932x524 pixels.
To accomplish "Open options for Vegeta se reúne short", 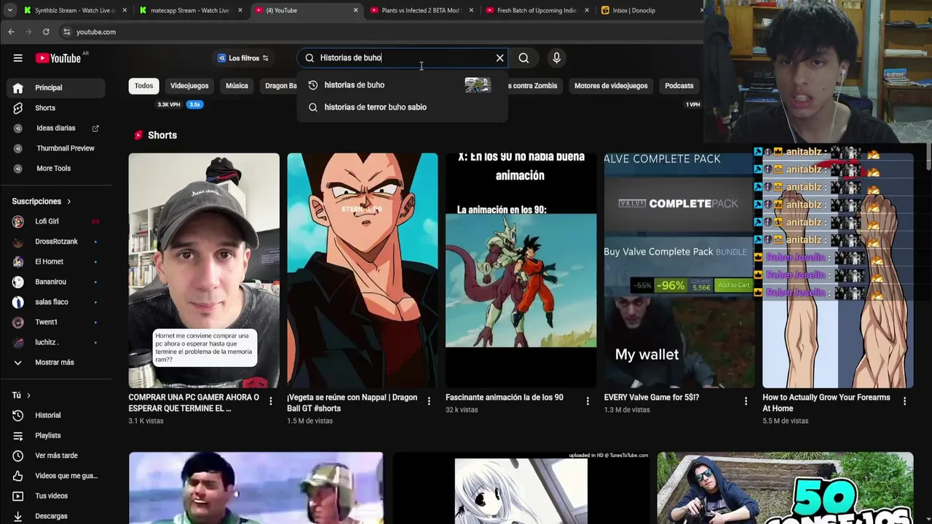I will pos(429,401).
